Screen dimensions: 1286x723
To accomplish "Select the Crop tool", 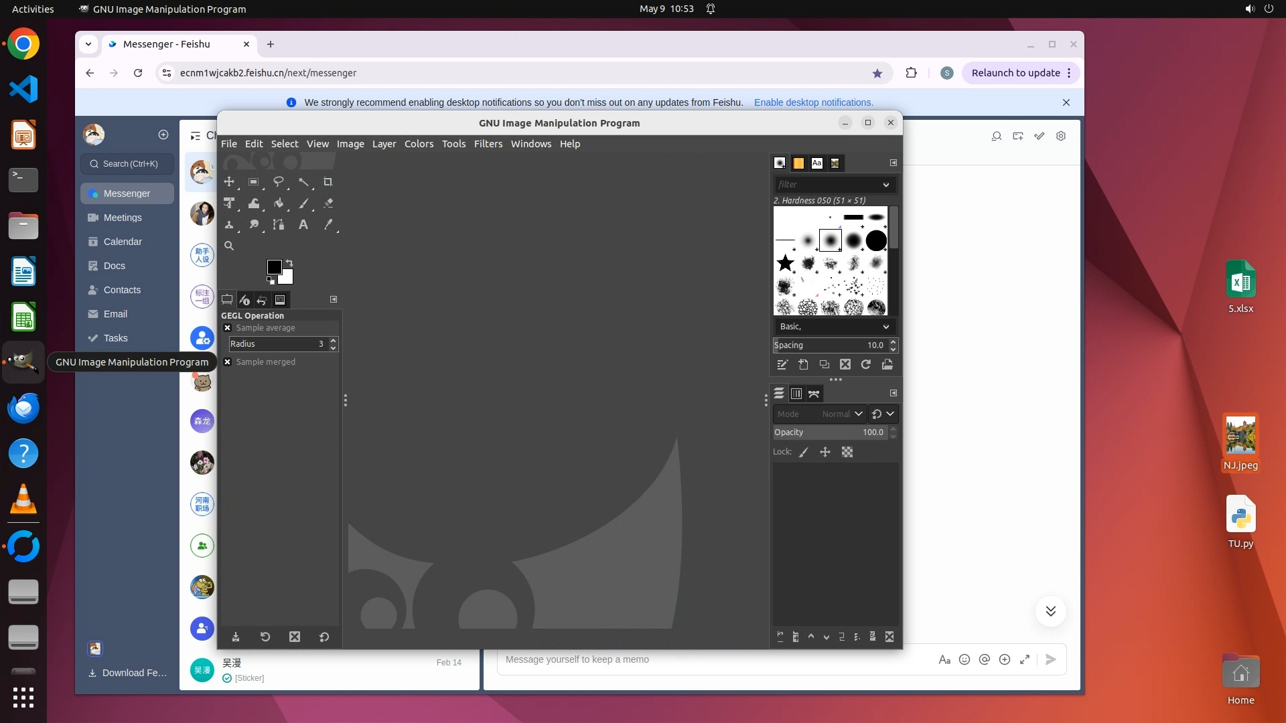I will [x=328, y=182].
